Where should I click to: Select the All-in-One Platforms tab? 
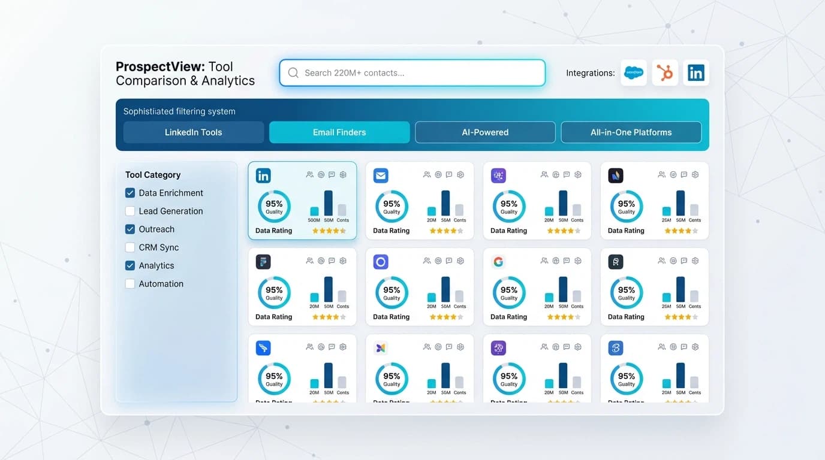click(631, 132)
